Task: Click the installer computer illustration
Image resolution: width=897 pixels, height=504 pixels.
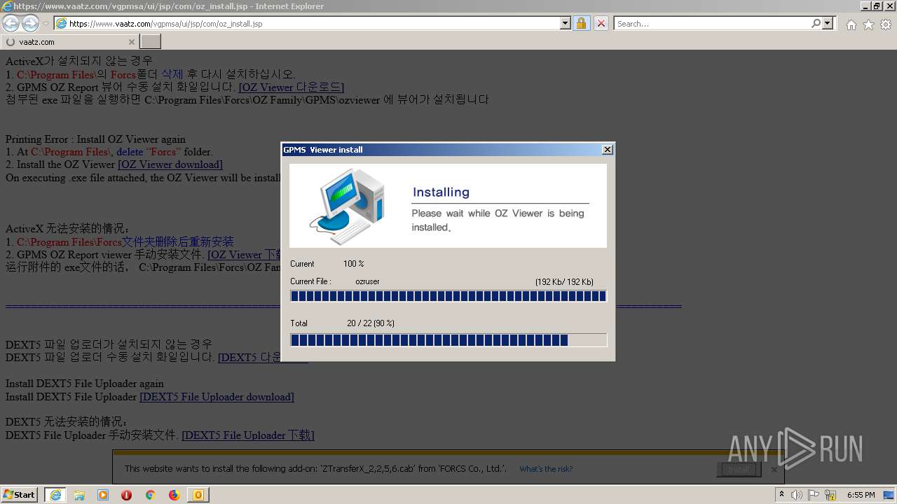Action: coord(348,206)
